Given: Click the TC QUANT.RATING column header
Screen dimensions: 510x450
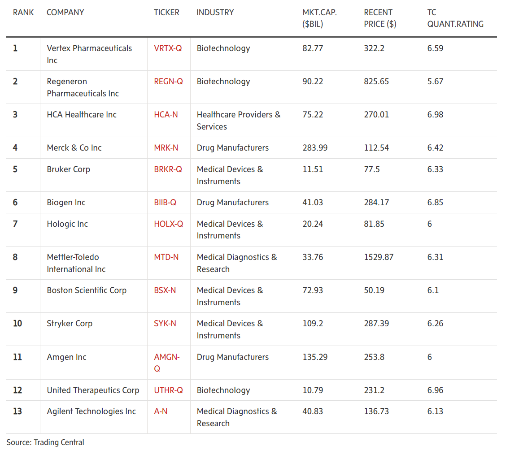Looking at the screenshot, I should pos(455,18).
